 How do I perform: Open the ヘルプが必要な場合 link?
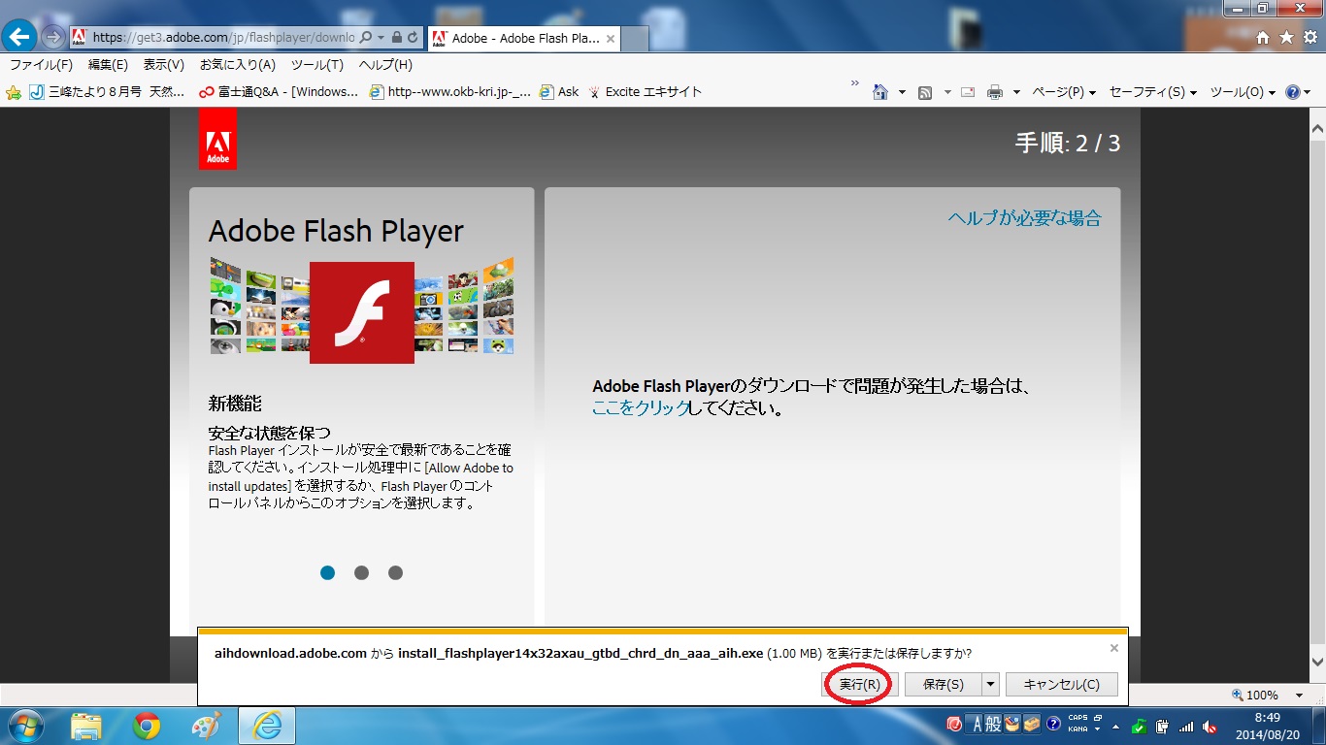pos(1025,218)
